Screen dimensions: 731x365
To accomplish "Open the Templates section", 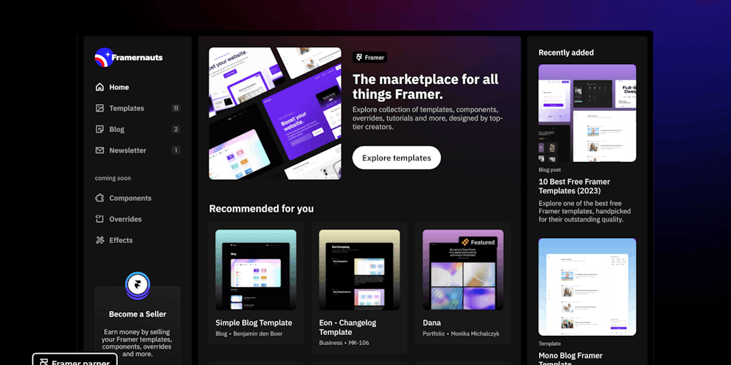I will coord(138,108).
